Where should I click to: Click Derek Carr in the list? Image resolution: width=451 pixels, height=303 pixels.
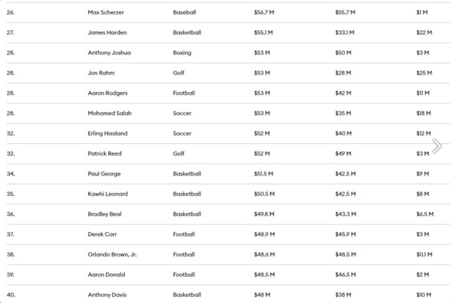pos(102,235)
